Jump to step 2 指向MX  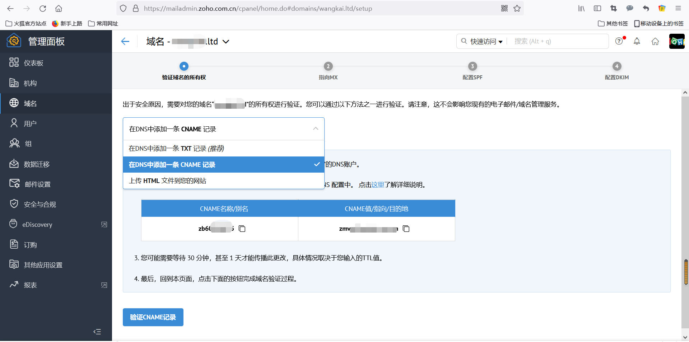click(x=328, y=66)
